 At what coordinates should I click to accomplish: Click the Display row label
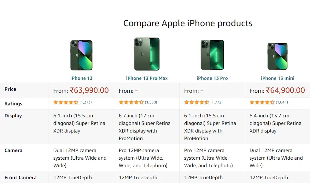(13, 115)
